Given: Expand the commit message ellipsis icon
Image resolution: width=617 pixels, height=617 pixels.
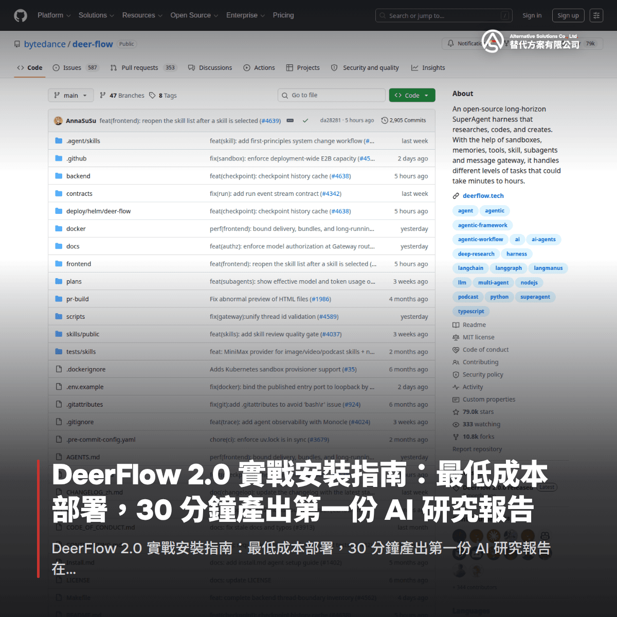Looking at the screenshot, I should coord(290,120).
